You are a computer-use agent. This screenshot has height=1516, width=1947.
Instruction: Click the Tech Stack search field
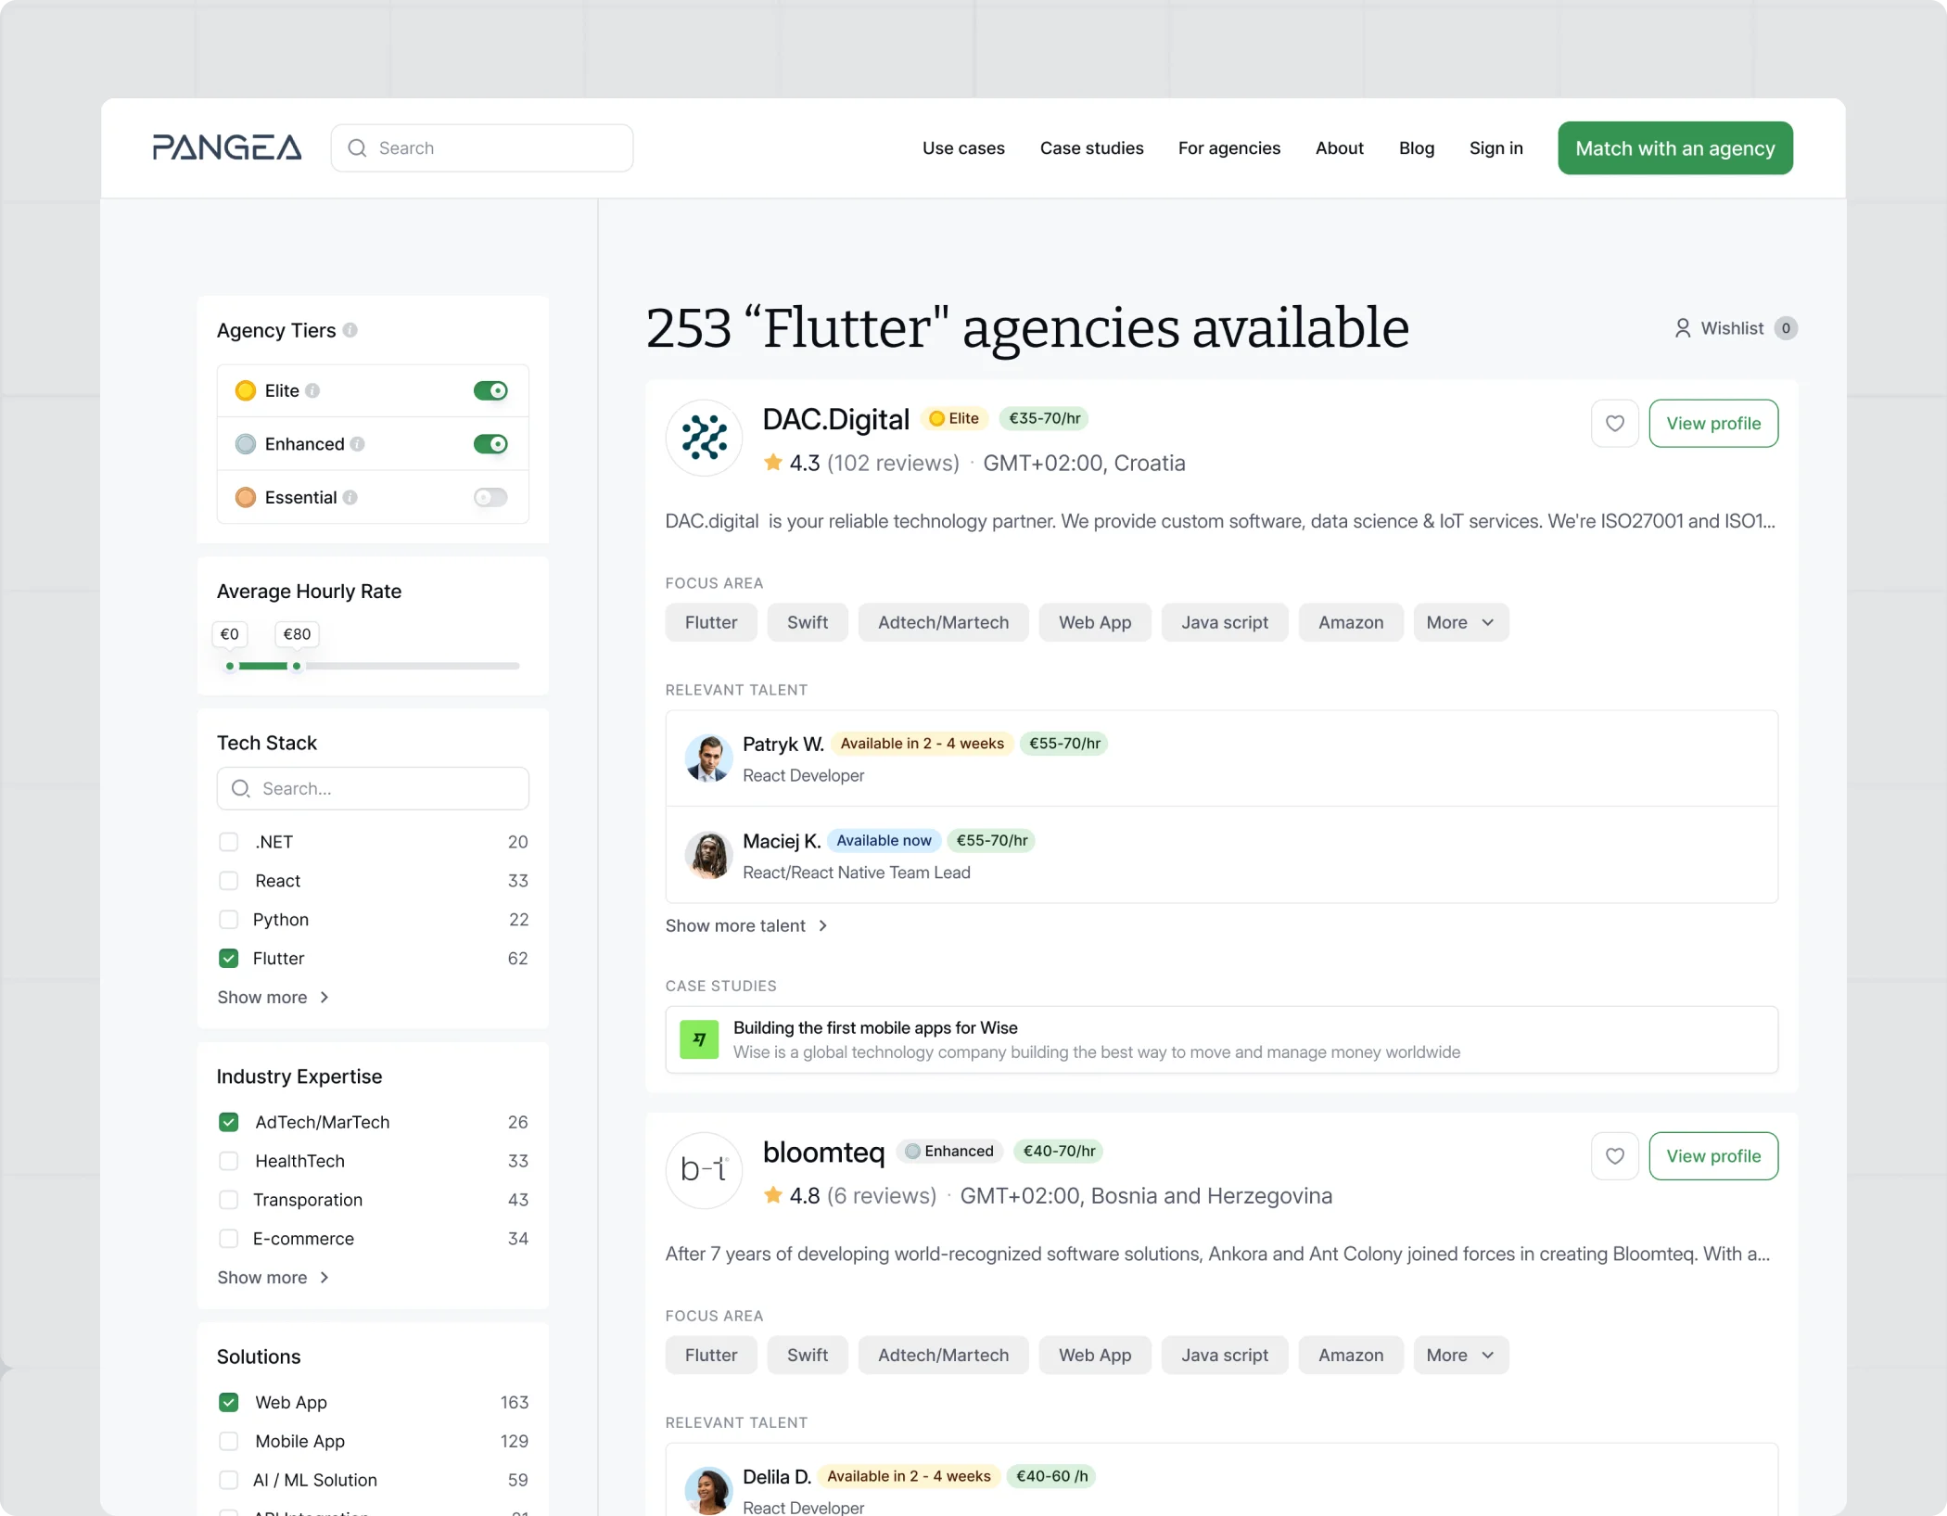373,788
